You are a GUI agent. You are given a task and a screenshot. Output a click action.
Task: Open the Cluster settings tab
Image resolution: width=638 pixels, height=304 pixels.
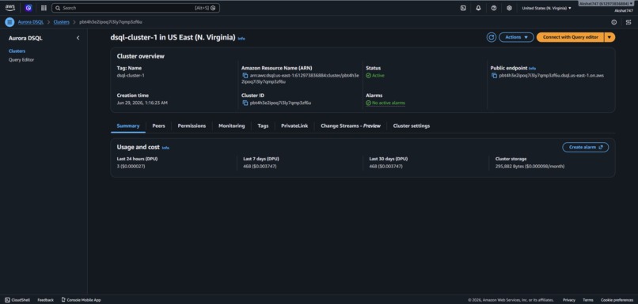click(x=412, y=126)
